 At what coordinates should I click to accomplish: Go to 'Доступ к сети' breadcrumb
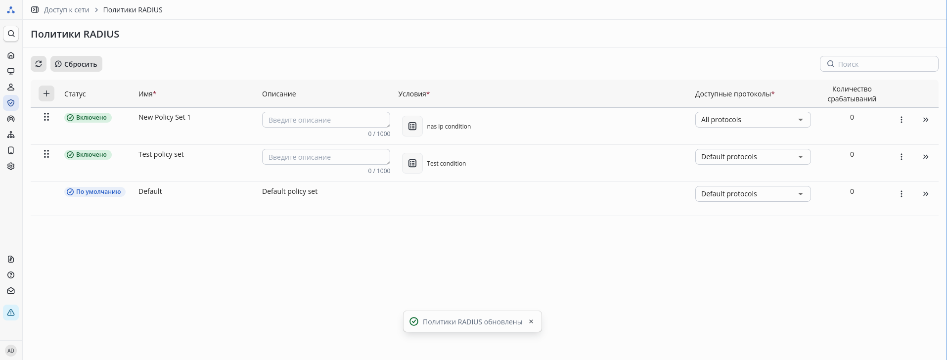click(x=66, y=10)
